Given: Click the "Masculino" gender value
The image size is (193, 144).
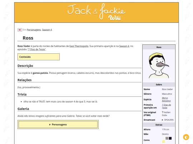Looking at the screenshot, I should 167,94.
